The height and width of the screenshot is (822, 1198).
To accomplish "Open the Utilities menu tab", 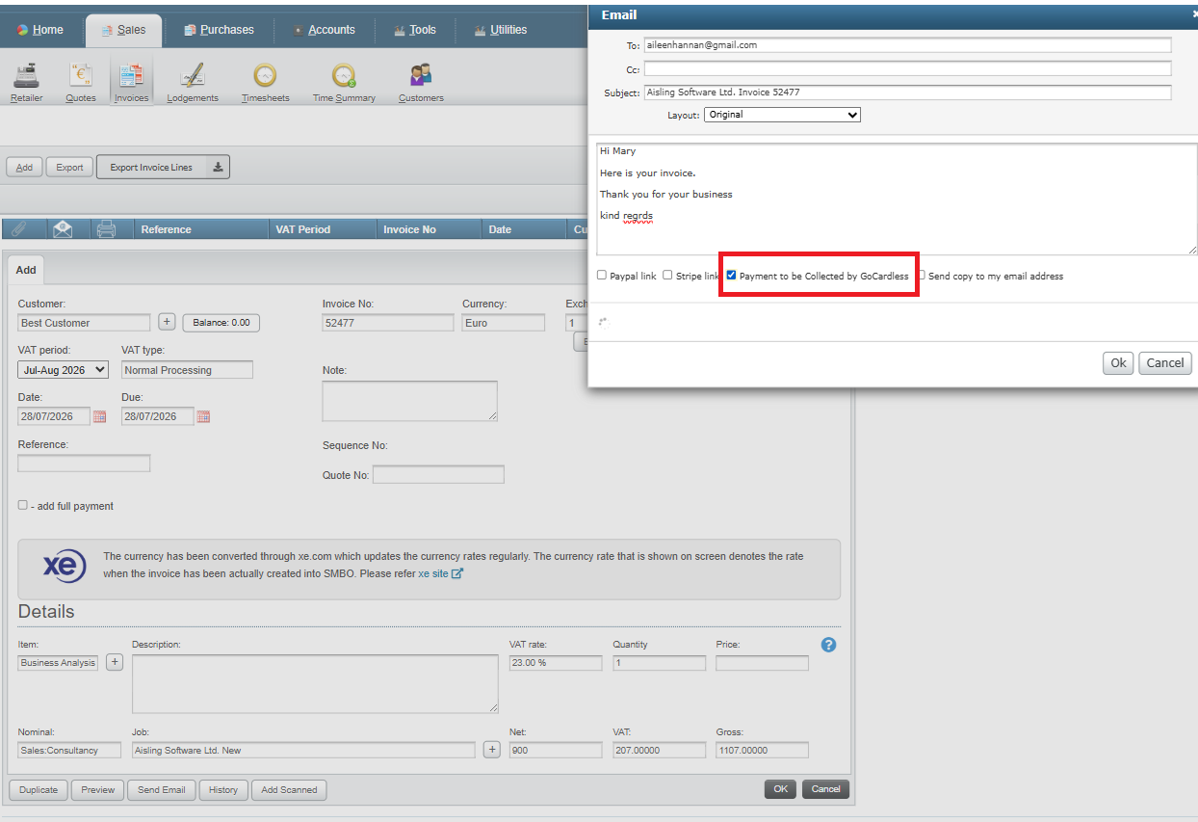I will 501,30.
